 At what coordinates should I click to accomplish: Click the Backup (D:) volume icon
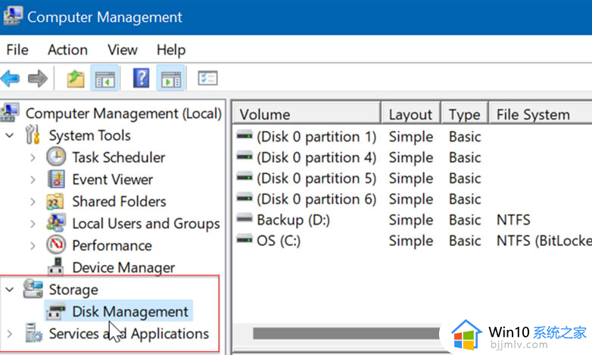pos(245,218)
